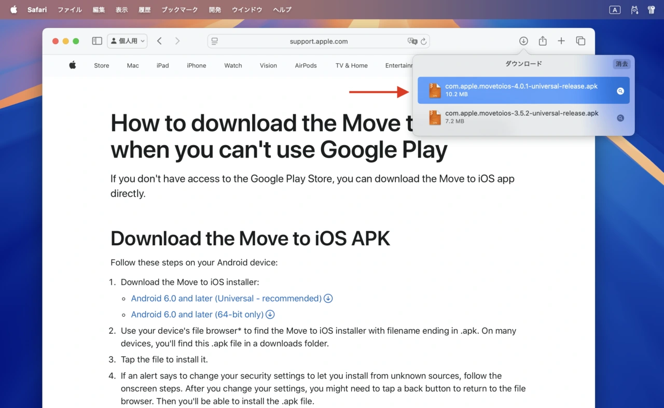
Task: Reveal the 3.5.2 apk in Finder
Action: point(620,118)
